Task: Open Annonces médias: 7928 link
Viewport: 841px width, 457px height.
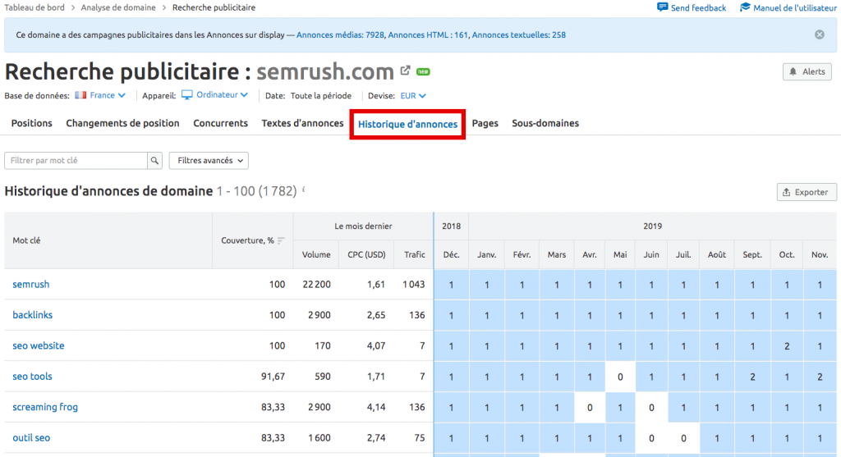Action: [x=340, y=34]
